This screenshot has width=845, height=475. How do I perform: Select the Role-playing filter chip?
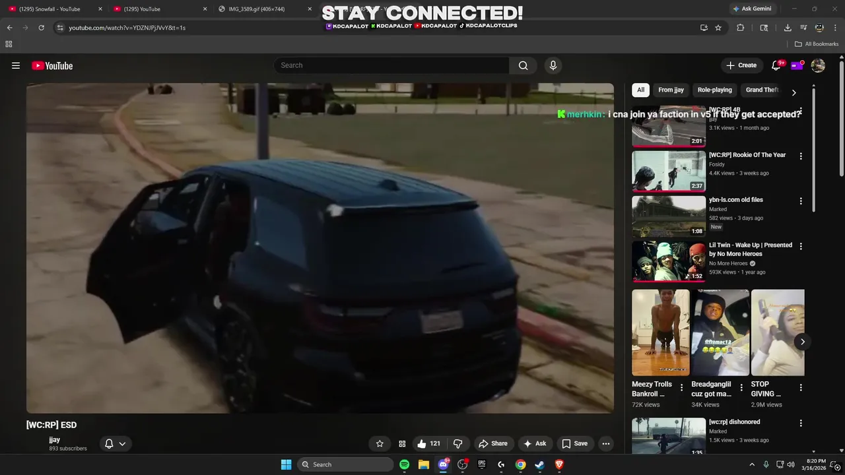[x=715, y=90]
